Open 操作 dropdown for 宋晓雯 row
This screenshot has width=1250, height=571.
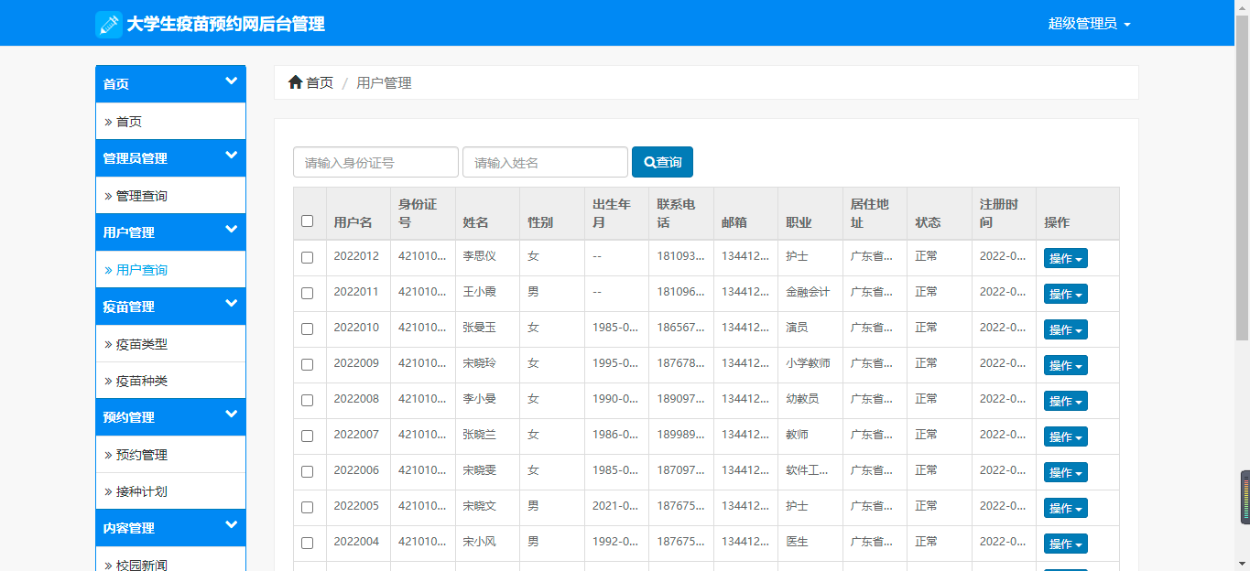tap(1066, 472)
